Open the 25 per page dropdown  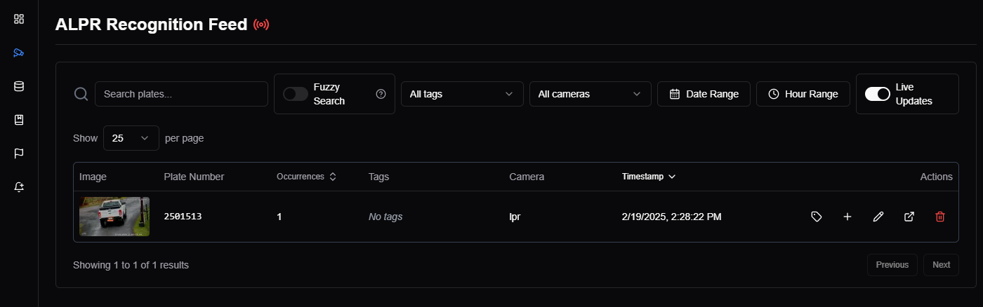(131, 138)
